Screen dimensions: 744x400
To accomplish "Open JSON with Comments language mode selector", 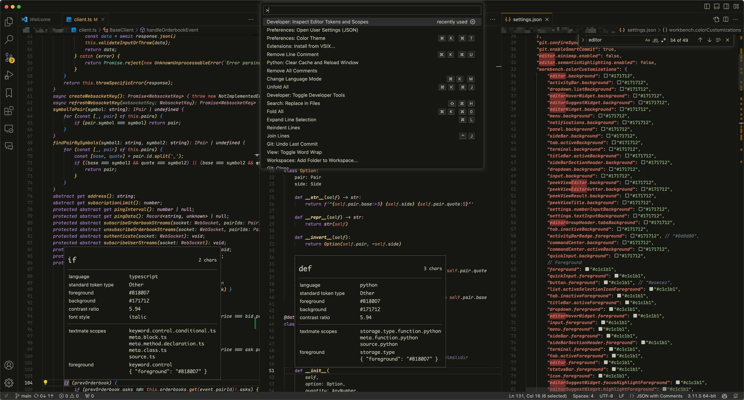I will pos(659,396).
